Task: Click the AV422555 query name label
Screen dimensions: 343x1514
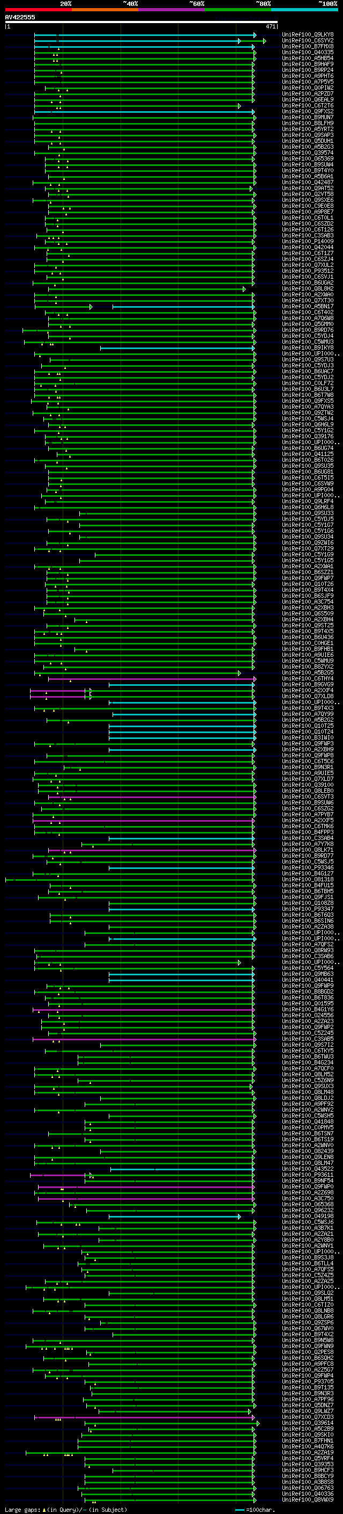Action: [20, 17]
